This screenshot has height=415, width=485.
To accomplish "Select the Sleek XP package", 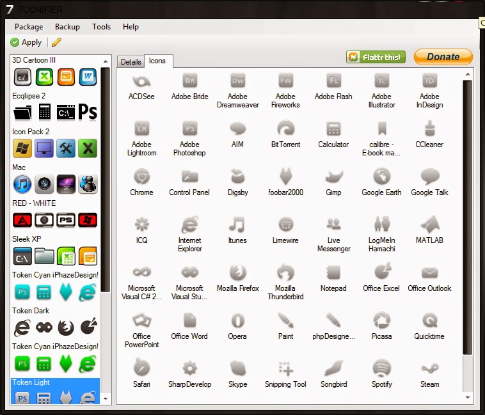I will pyautogui.click(x=56, y=251).
